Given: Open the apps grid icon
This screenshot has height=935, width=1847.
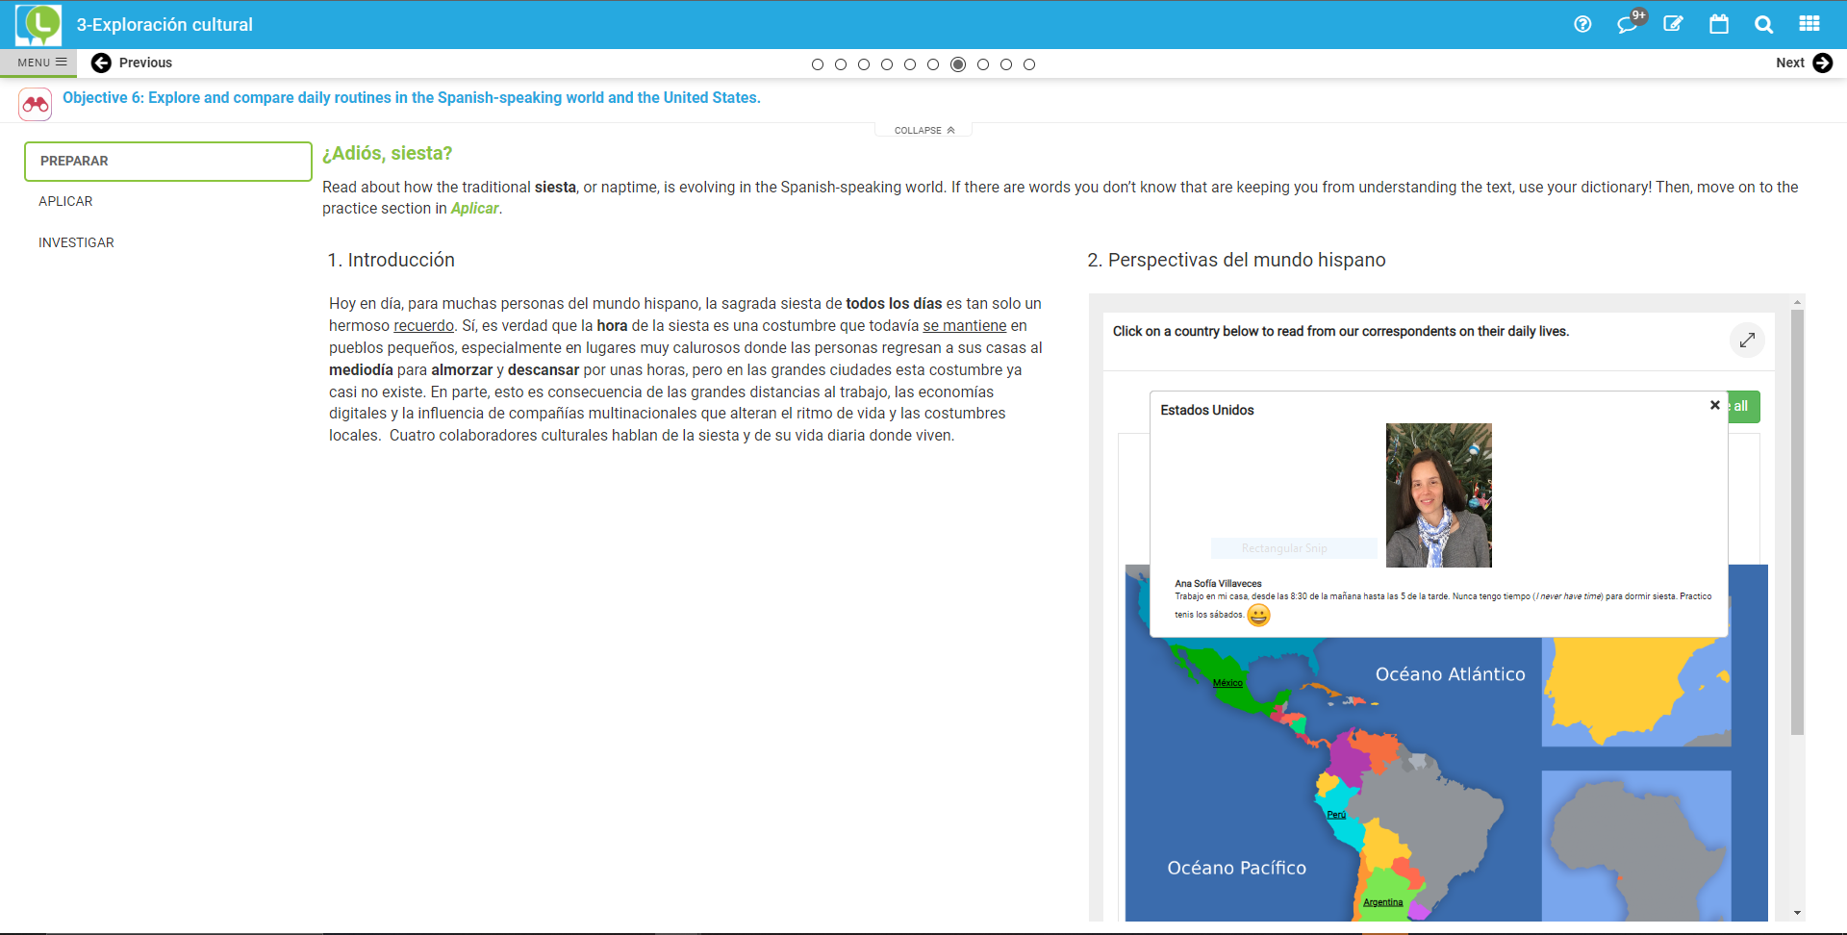Looking at the screenshot, I should tap(1809, 24).
